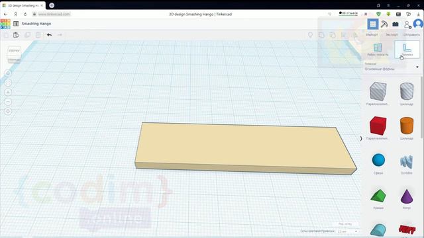Click the Import button
Image resolution: width=424 pixels, height=238 pixels.
click(372, 34)
